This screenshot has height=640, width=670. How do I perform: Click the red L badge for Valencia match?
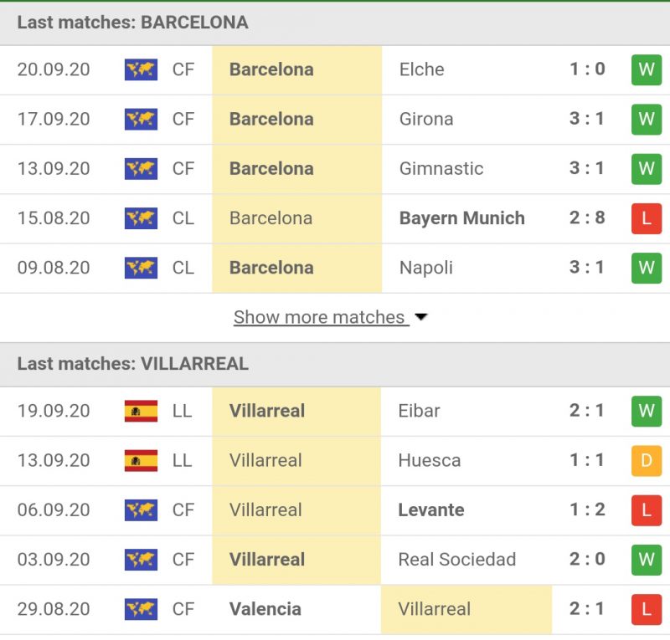646,609
